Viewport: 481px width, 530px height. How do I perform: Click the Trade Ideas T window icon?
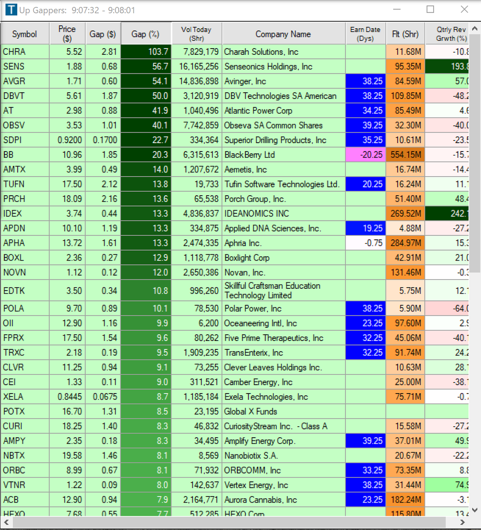(x=11, y=10)
